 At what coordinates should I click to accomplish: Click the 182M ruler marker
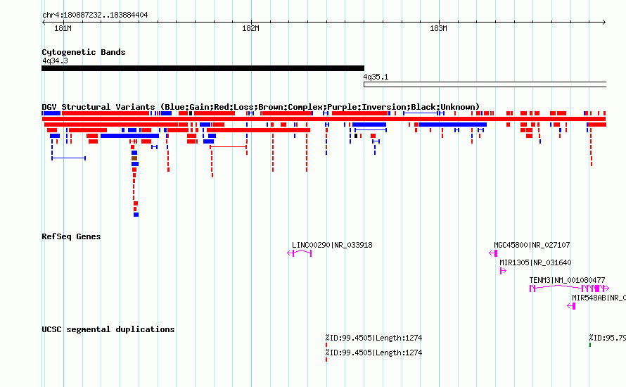[x=250, y=28]
